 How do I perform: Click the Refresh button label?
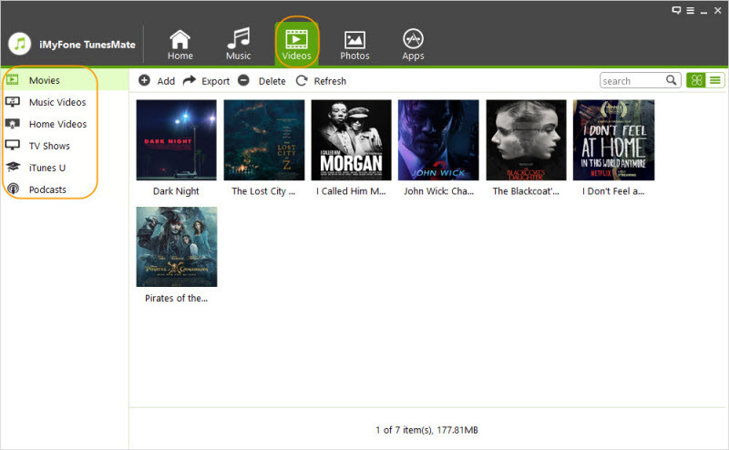330,81
